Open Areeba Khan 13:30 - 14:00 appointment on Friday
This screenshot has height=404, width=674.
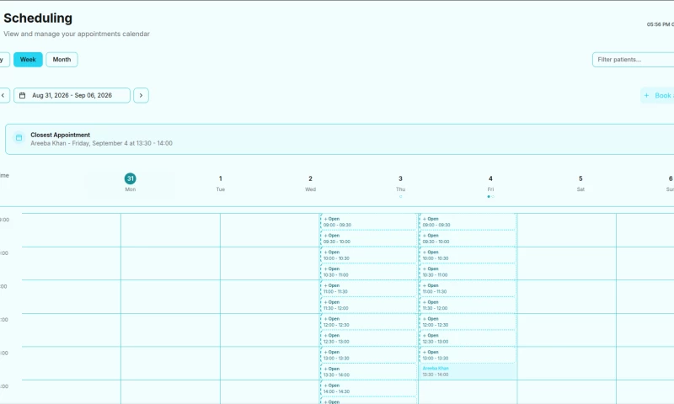coord(468,372)
